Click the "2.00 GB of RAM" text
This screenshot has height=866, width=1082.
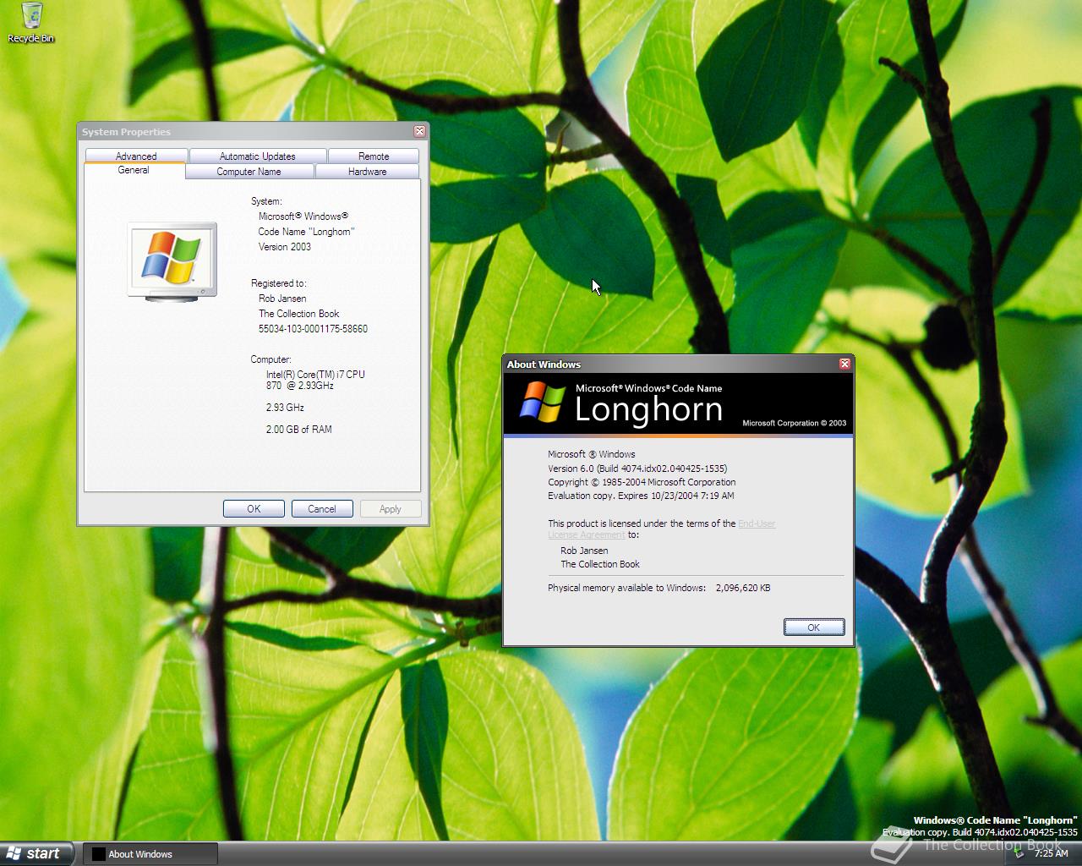tap(299, 429)
